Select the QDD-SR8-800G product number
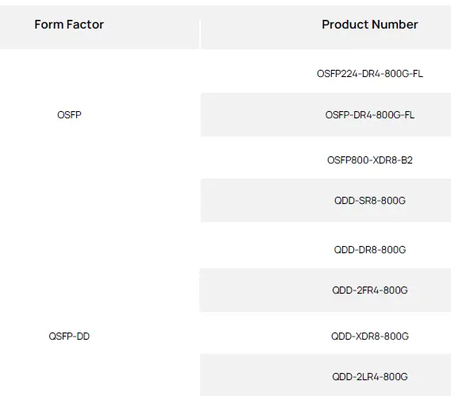This screenshot has height=396, width=451. tap(370, 201)
